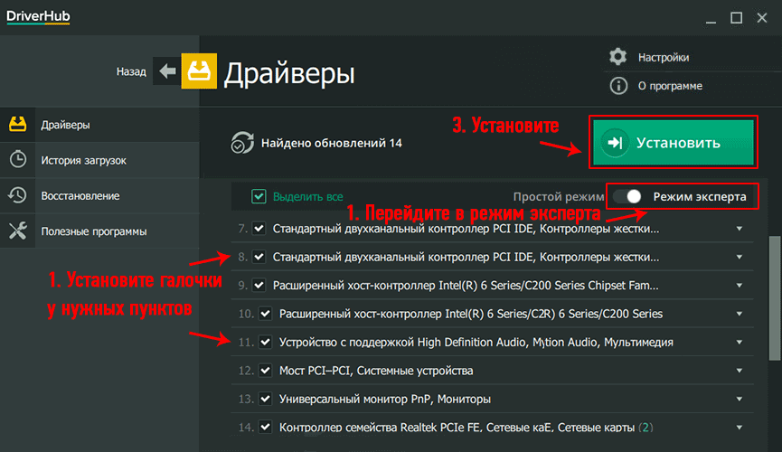Click the Драйверы sidebar icon
The image size is (782, 452).
point(17,124)
